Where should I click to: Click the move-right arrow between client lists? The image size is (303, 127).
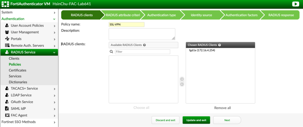click(x=182, y=79)
